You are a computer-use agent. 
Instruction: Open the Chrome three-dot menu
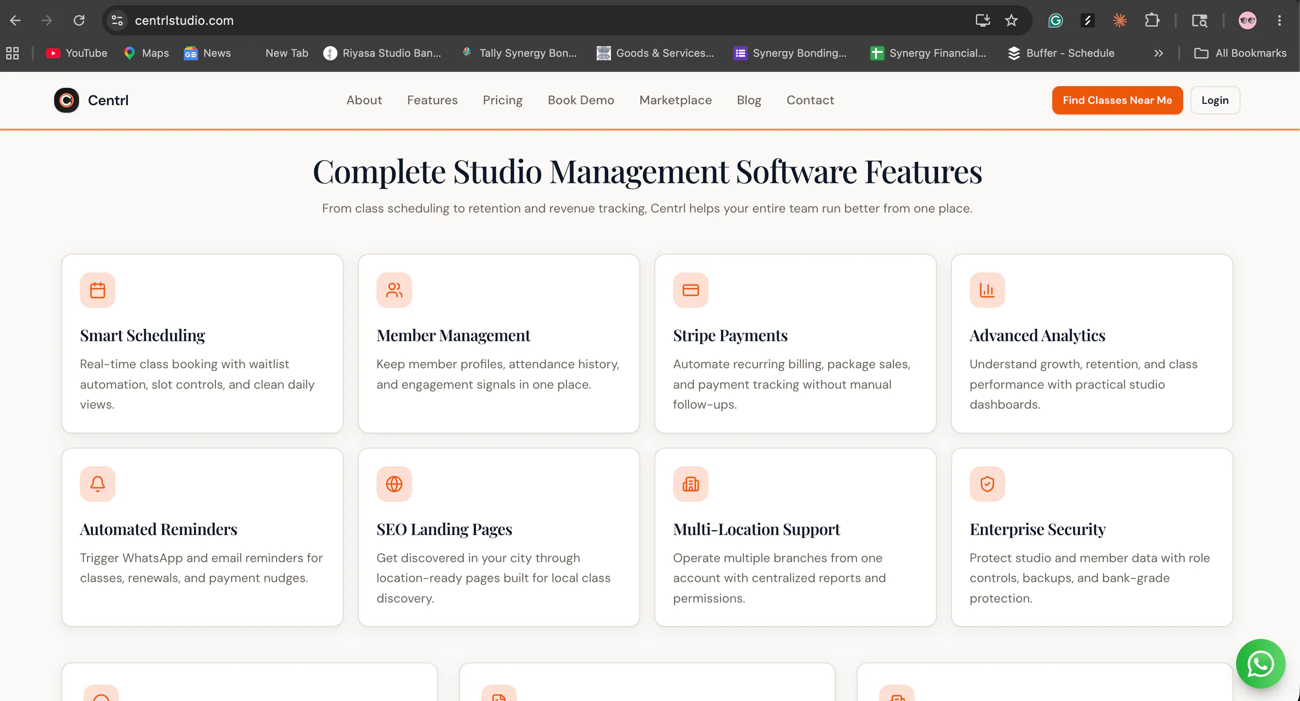1279,20
